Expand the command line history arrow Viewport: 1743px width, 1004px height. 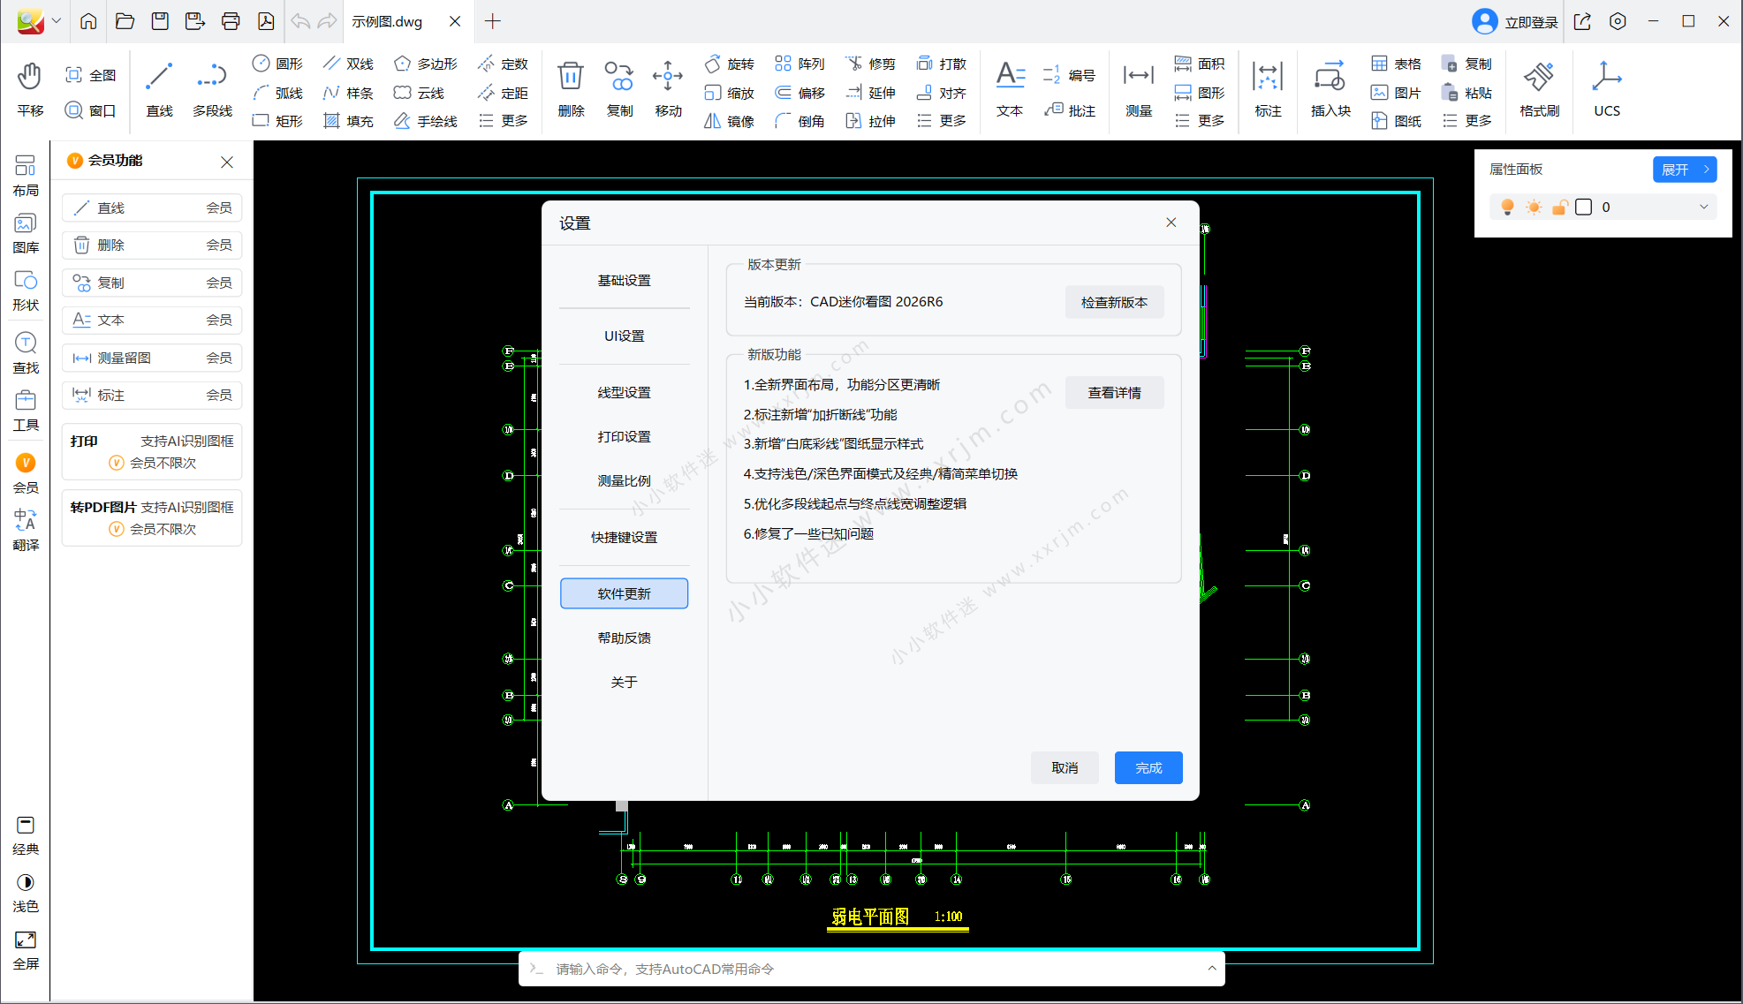click(1211, 969)
